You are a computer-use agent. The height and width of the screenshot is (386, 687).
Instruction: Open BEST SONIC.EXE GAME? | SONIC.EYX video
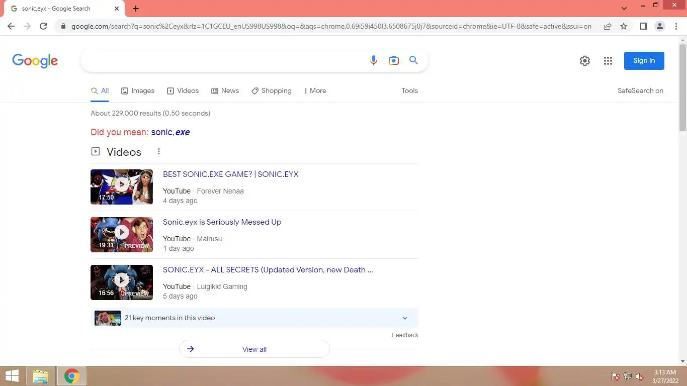point(231,174)
